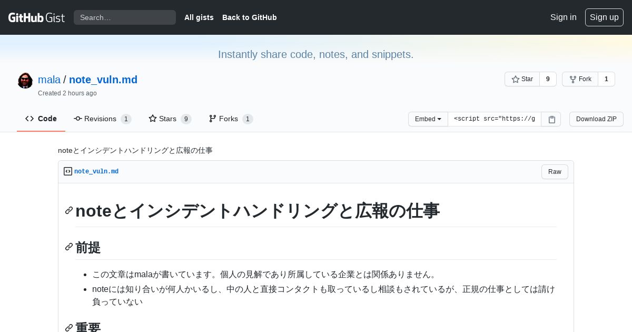Image resolution: width=632 pixels, height=332 pixels.
Task: Click the bullet starting 'この文章はmalaが書いています'
Action: [265, 275]
